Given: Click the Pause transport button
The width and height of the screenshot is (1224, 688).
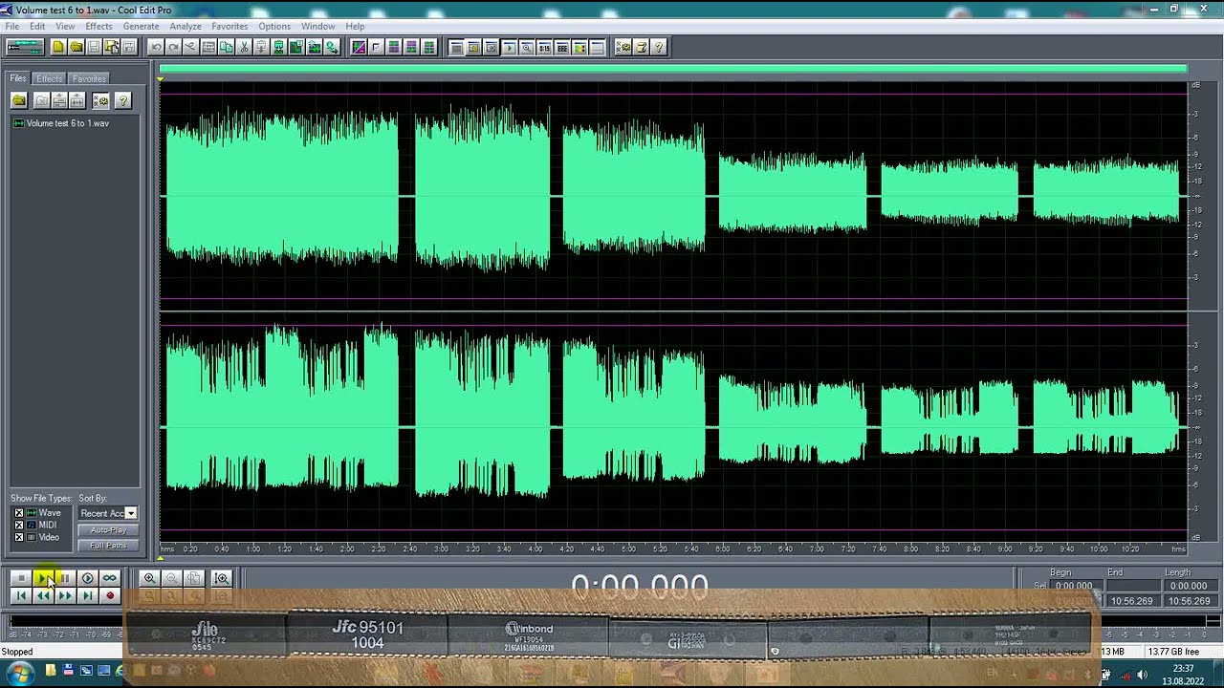Looking at the screenshot, I should pos(65,578).
